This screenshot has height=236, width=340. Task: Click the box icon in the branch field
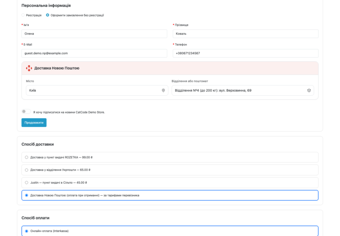309,90
